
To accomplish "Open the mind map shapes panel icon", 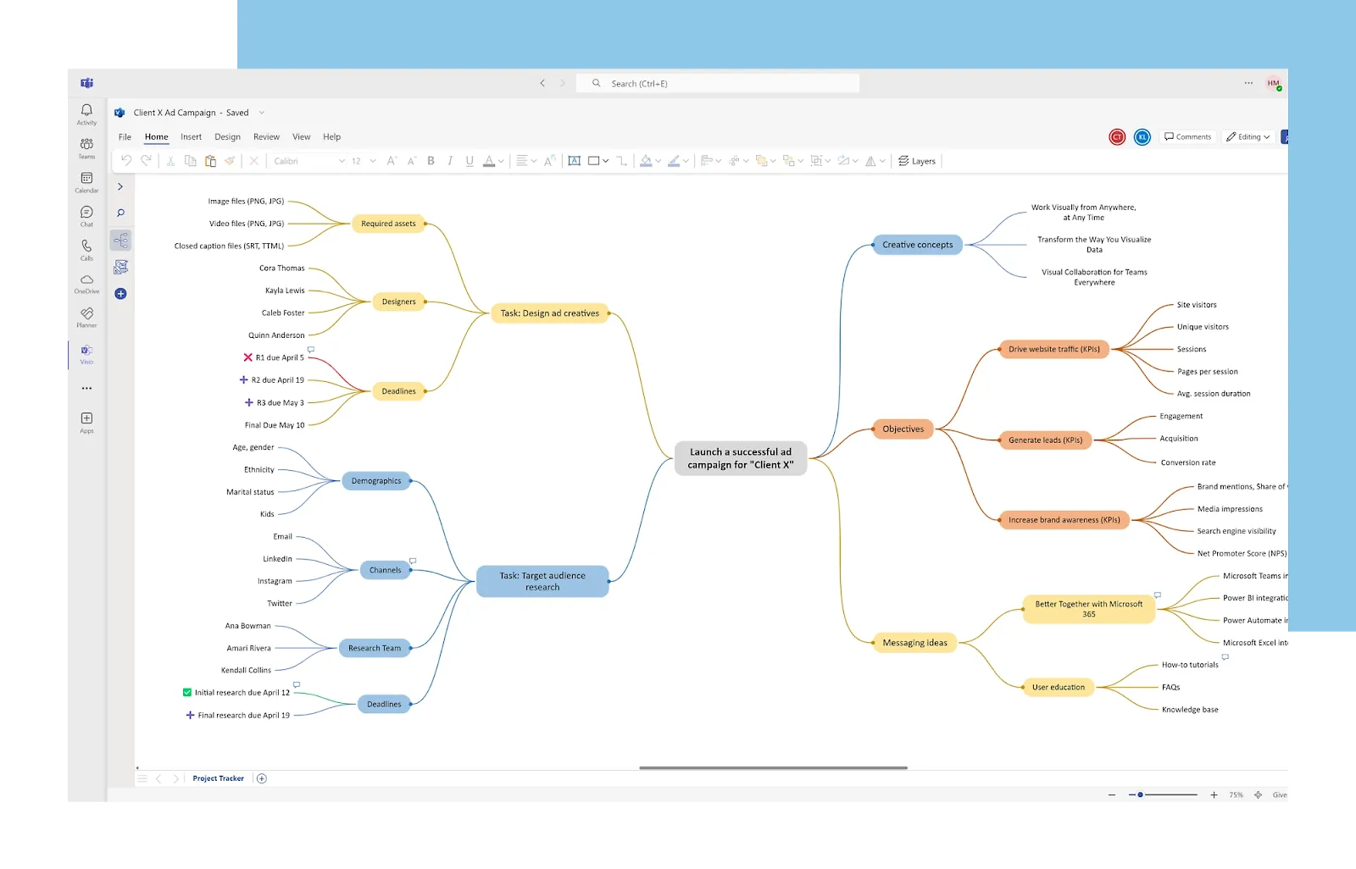I will coord(120,241).
